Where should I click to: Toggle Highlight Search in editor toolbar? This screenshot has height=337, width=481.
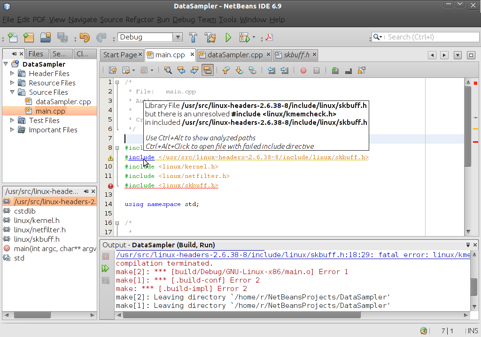tap(208, 70)
